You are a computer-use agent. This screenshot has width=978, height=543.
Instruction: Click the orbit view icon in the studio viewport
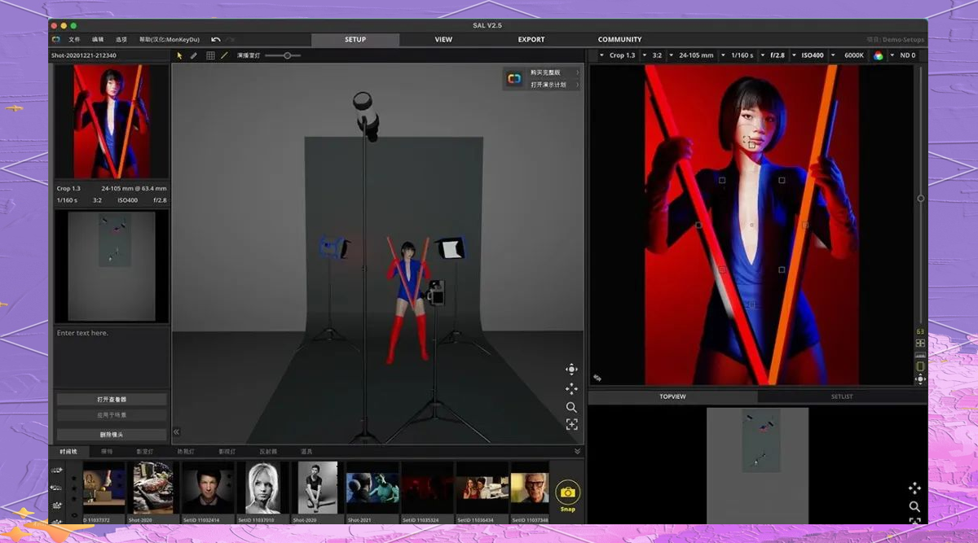coord(572,369)
